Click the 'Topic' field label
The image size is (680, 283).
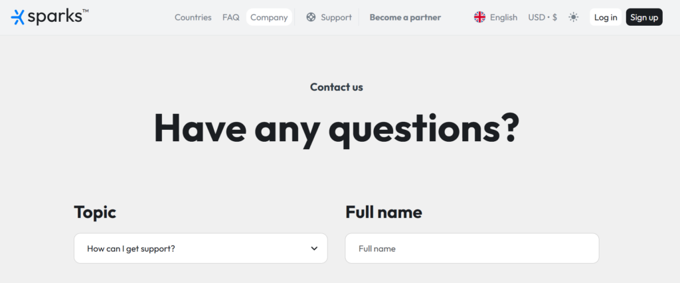[95, 212]
